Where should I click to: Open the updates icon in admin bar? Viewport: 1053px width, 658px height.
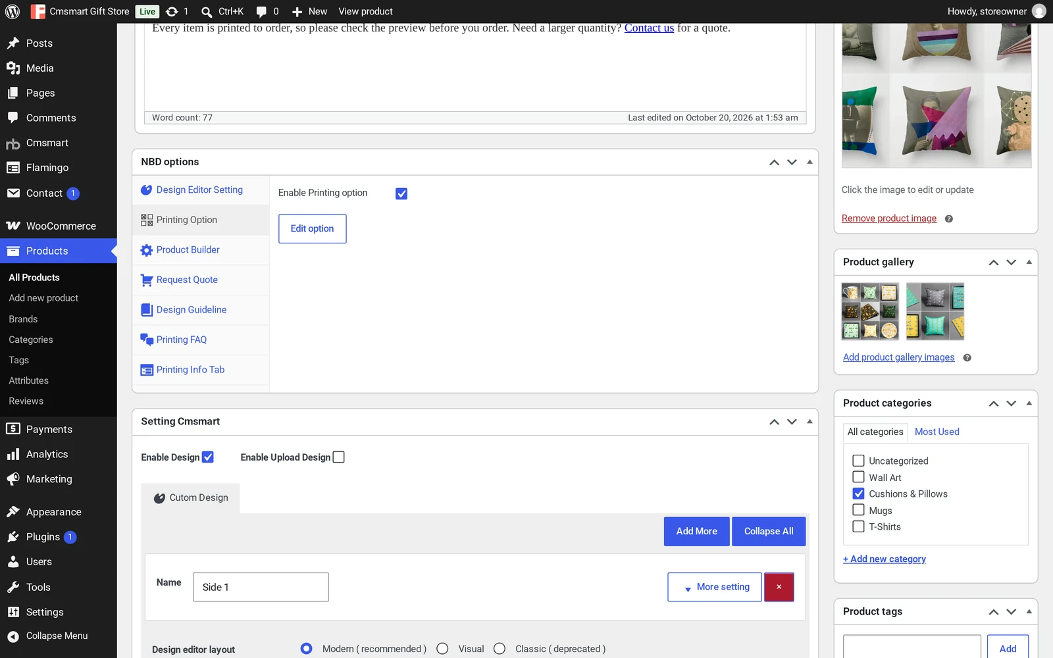point(172,11)
